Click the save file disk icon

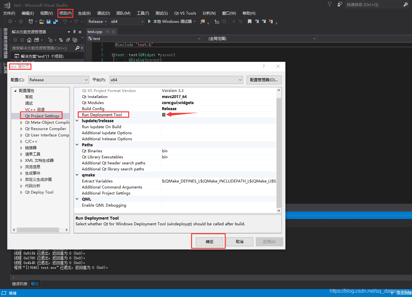click(x=49, y=21)
